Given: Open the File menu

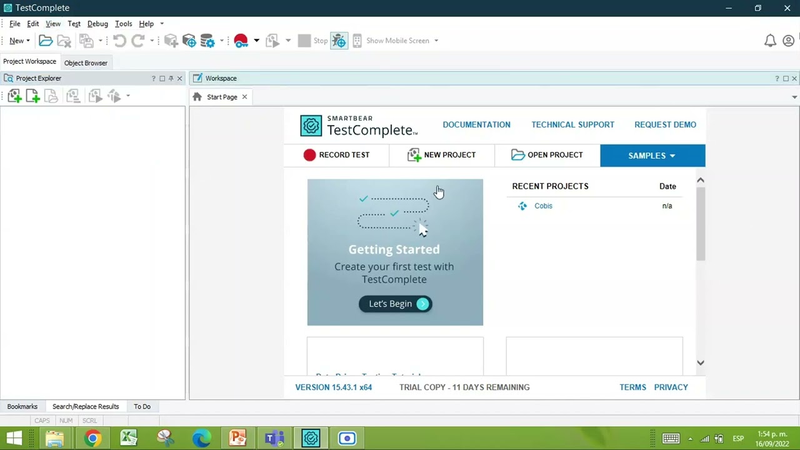Looking at the screenshot, I should [x=15, y=24].
